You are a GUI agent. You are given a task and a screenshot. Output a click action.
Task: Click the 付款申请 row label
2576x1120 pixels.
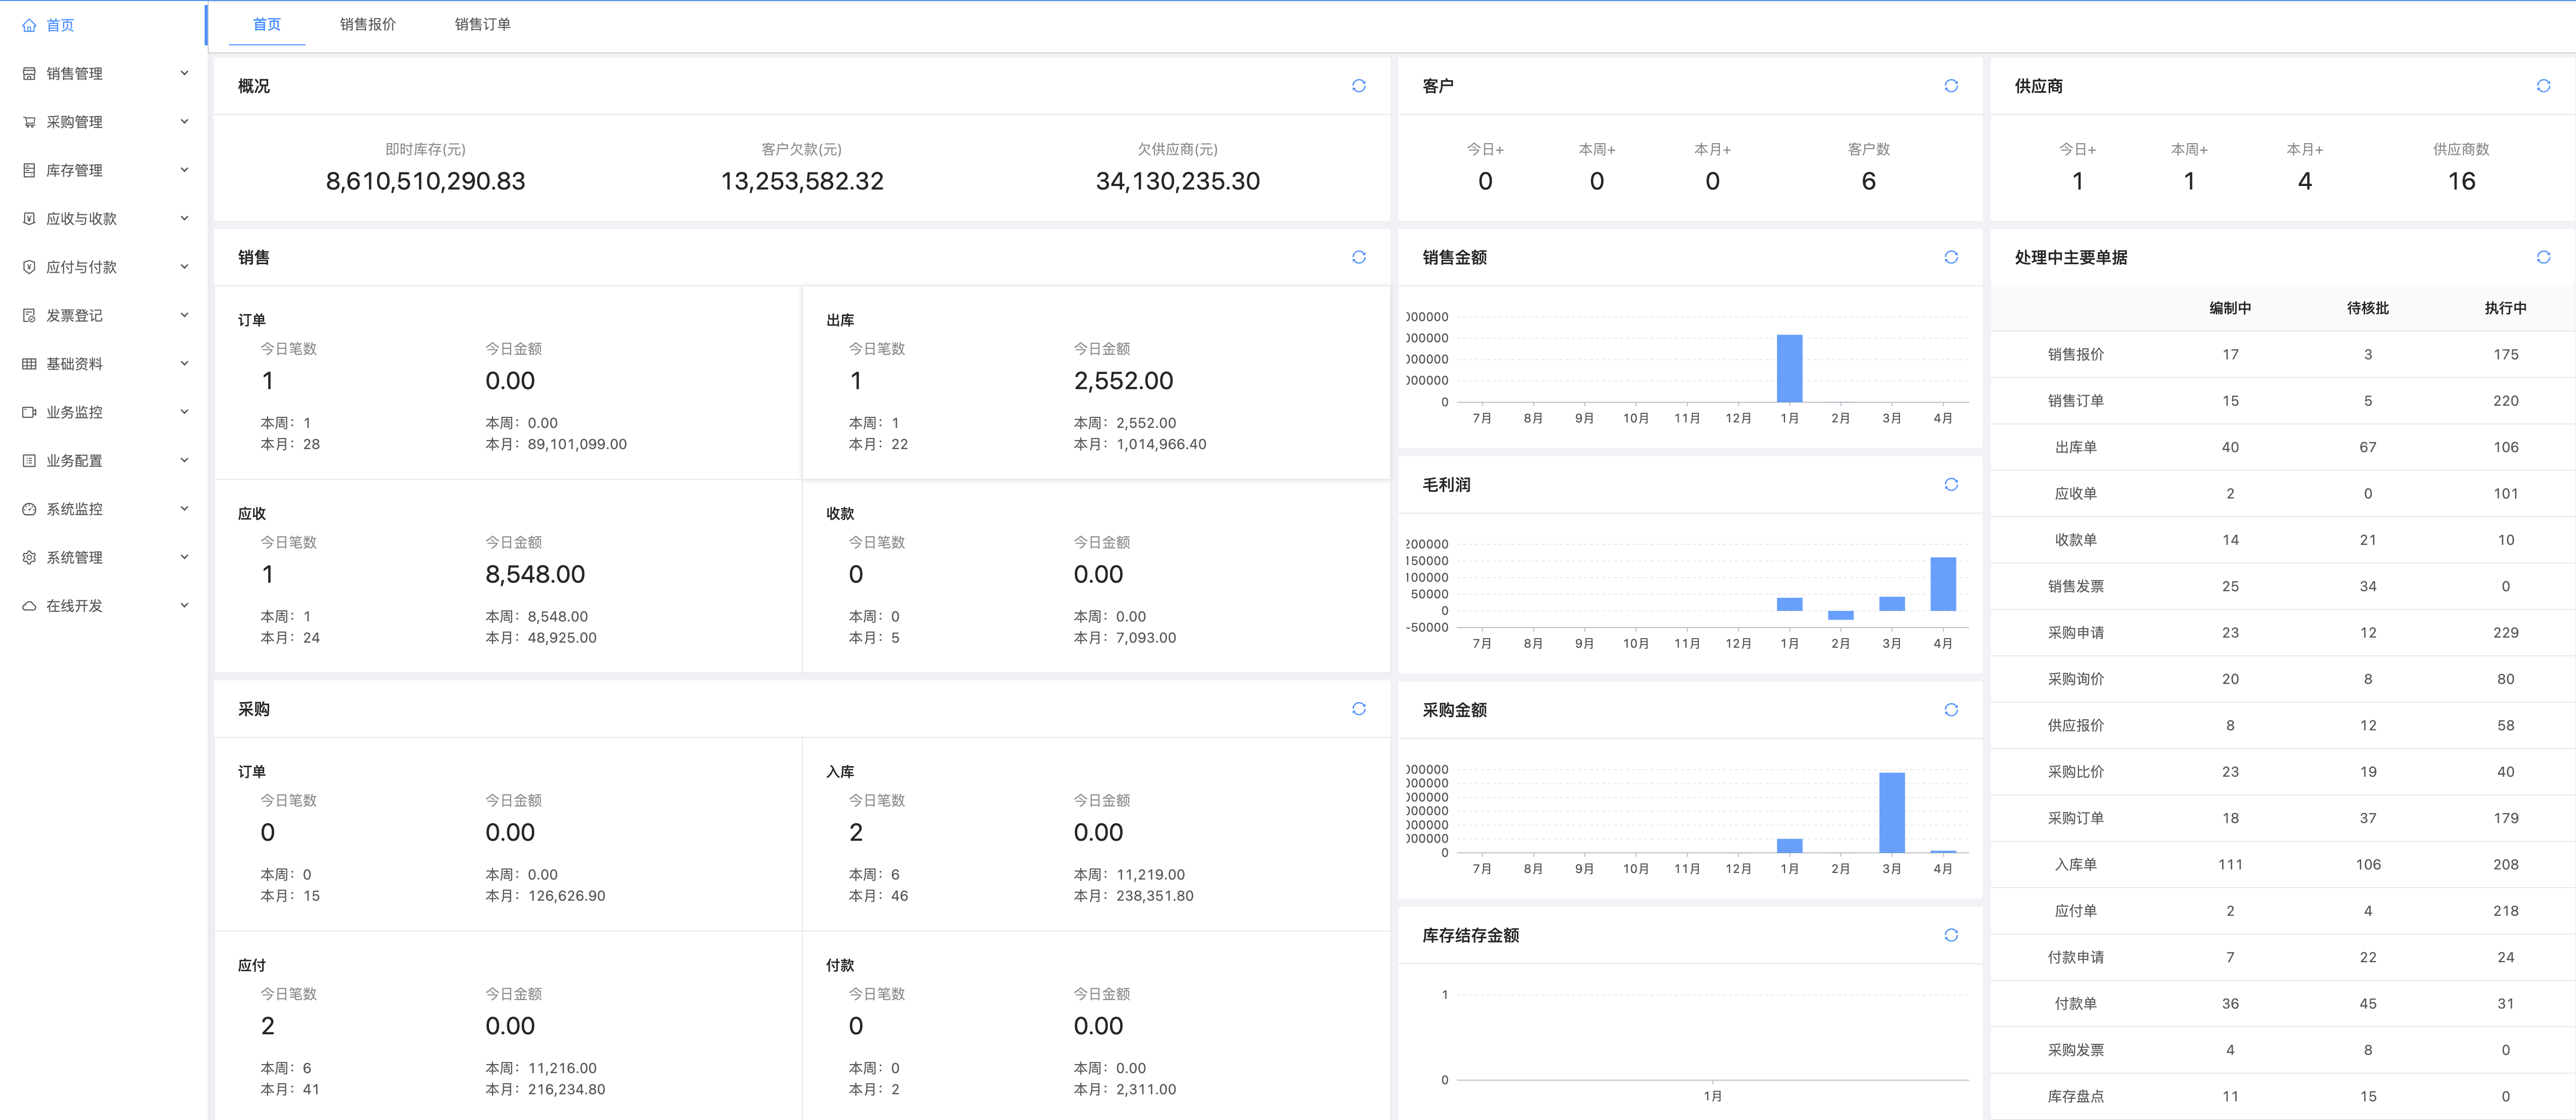[x=2076, y=957]
